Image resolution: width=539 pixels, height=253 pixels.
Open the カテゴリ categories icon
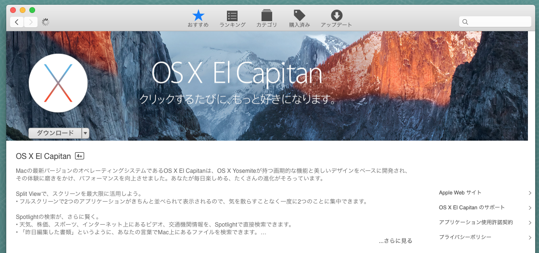[x=266, y=19]
